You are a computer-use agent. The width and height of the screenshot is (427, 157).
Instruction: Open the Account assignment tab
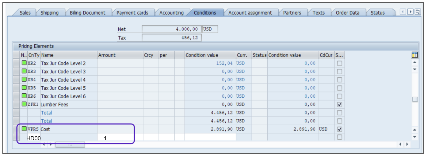250,13
